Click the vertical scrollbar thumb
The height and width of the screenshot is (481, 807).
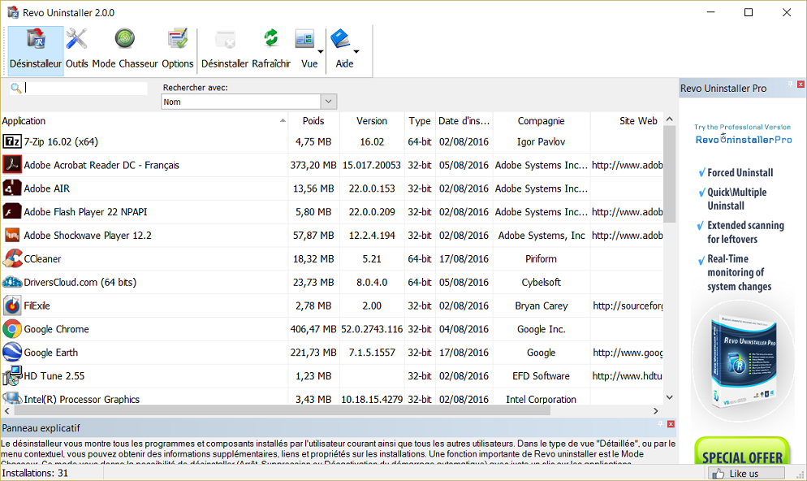[670, 174]
